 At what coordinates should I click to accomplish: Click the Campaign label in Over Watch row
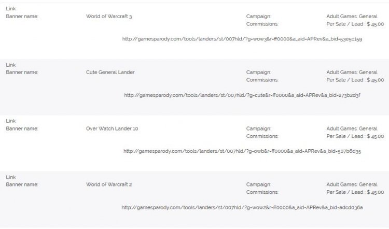click(x=258, y=128)
